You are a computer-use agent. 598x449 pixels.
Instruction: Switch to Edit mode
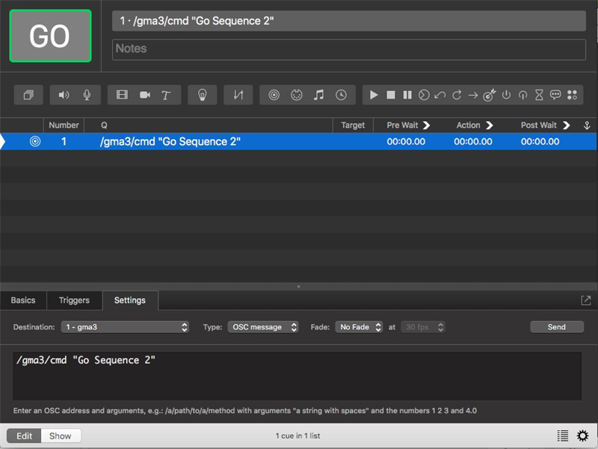(25, 436)
